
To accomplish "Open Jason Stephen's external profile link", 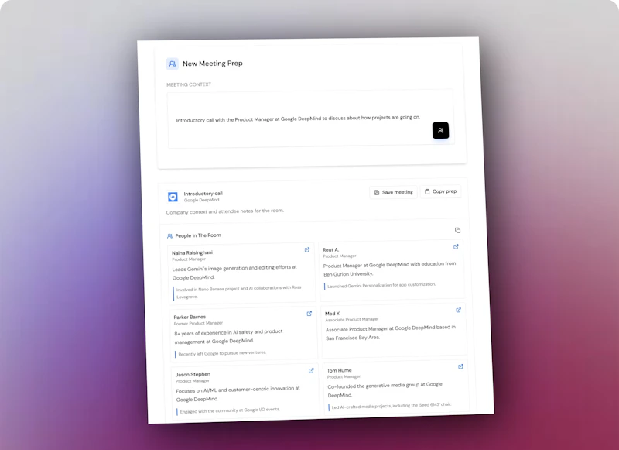I will click(311, 370).
